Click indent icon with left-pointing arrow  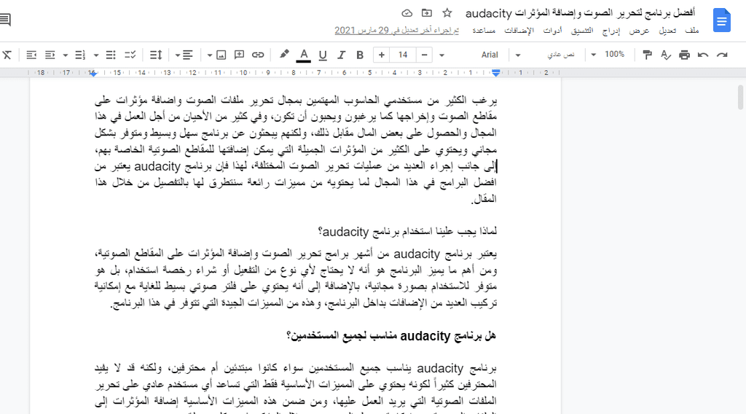coord(31,55)
